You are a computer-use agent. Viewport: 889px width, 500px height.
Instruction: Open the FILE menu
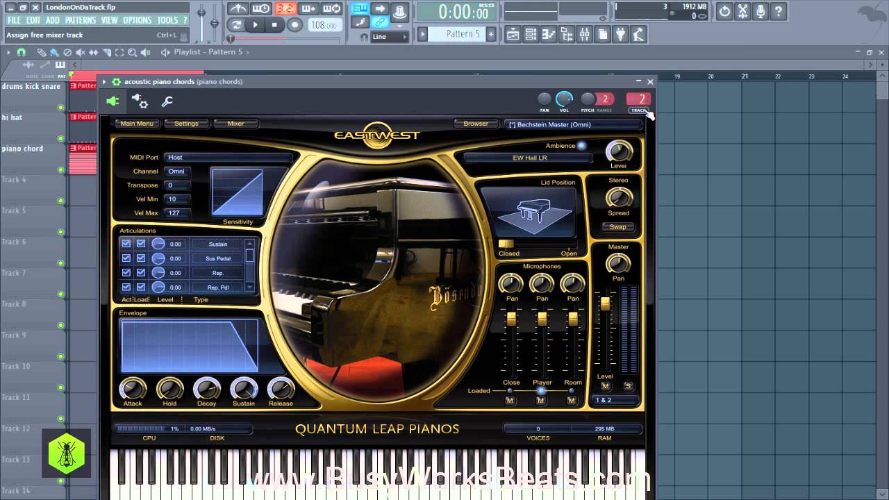[x=14, y=21]
